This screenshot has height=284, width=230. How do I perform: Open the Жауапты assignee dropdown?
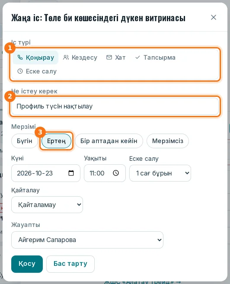click(x=87, y=240)
